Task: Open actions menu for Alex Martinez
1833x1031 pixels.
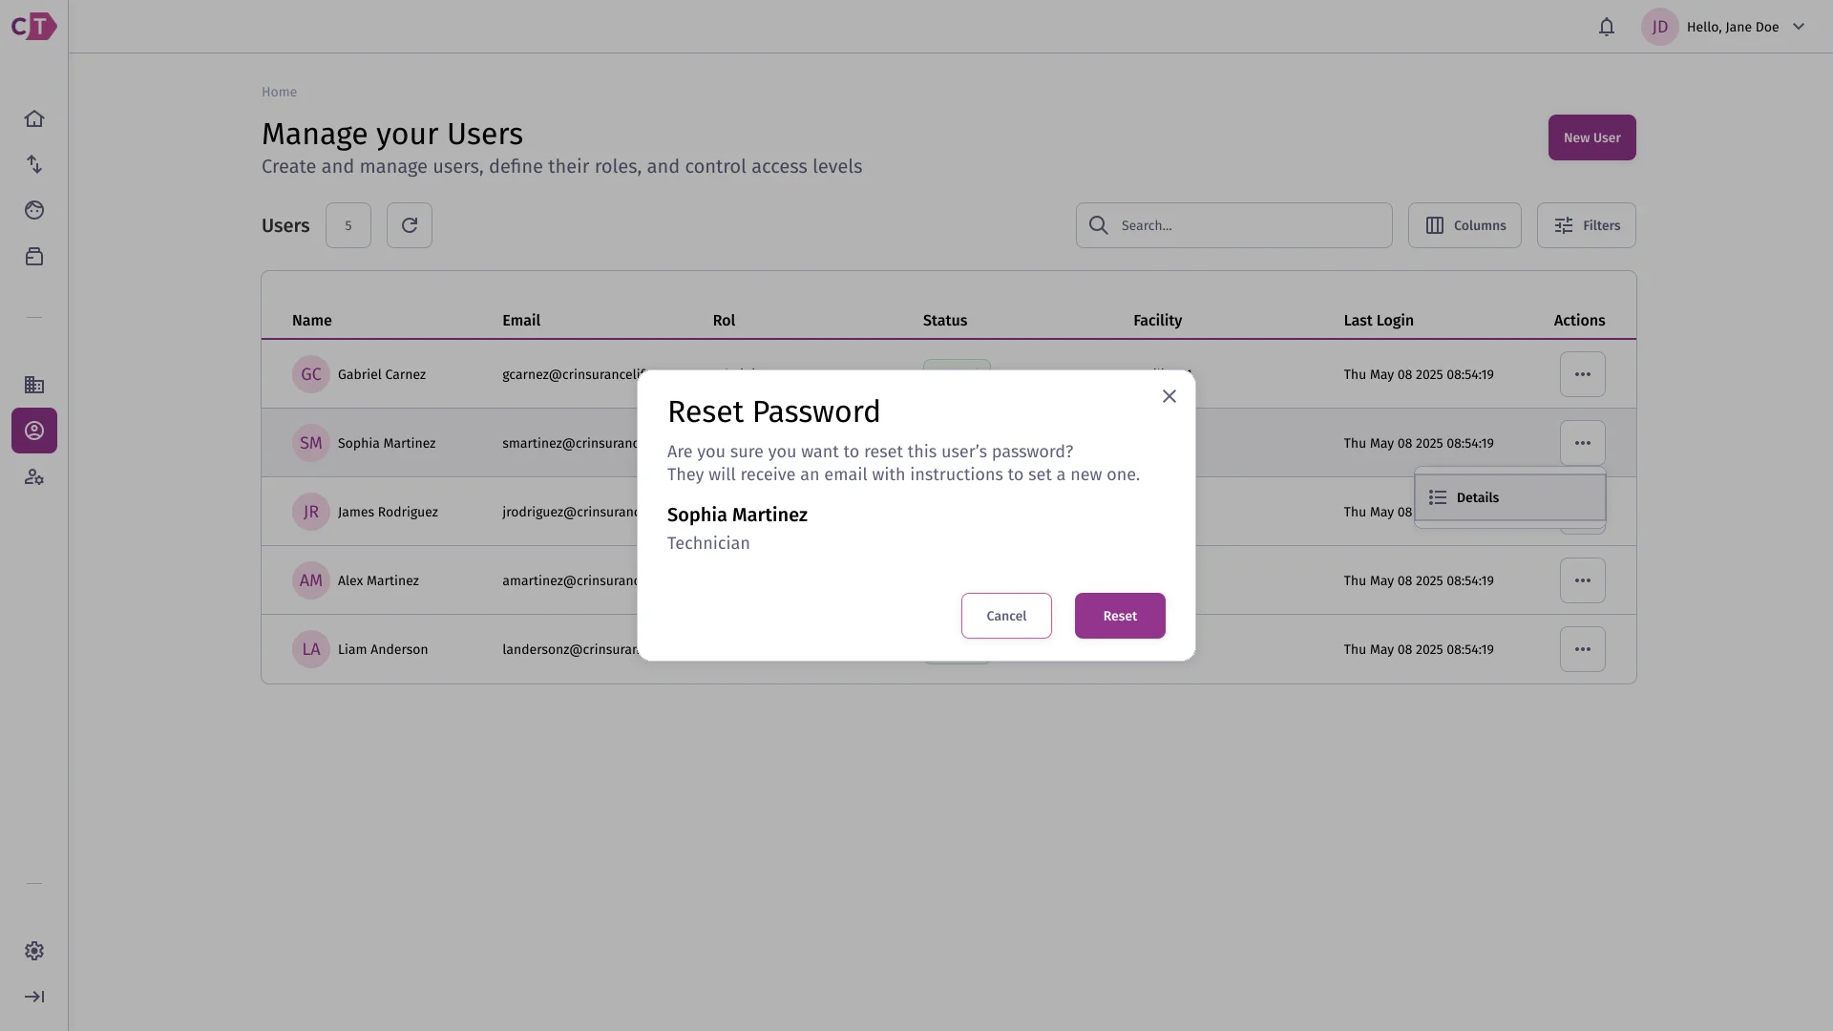Action: 1583,580
